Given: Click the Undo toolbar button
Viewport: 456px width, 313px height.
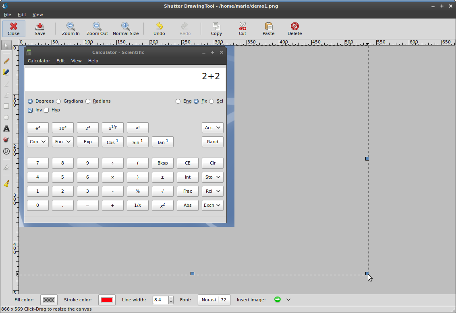Looking at the screenshot, I should 159,29.
